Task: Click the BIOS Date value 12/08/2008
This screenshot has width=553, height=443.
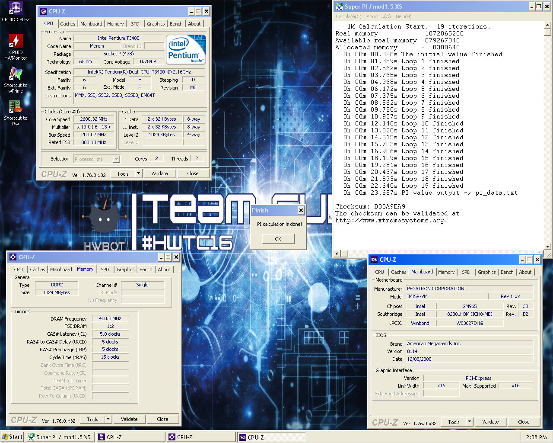Action: tap(469, 359)
